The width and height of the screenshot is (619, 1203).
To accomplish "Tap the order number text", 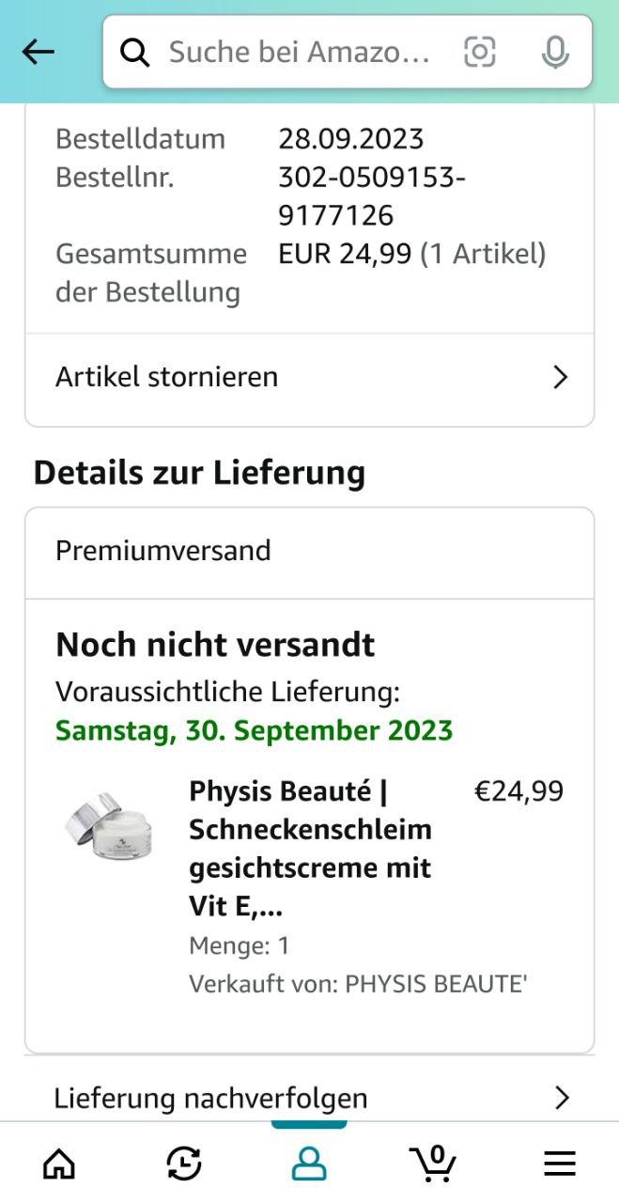I will point(372,196).
